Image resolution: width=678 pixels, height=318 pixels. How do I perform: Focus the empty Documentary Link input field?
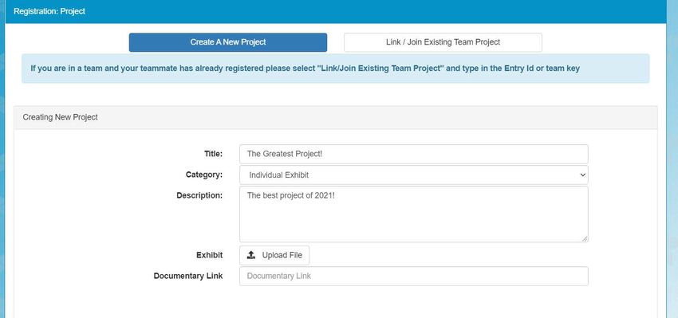(x=414, y=276)
